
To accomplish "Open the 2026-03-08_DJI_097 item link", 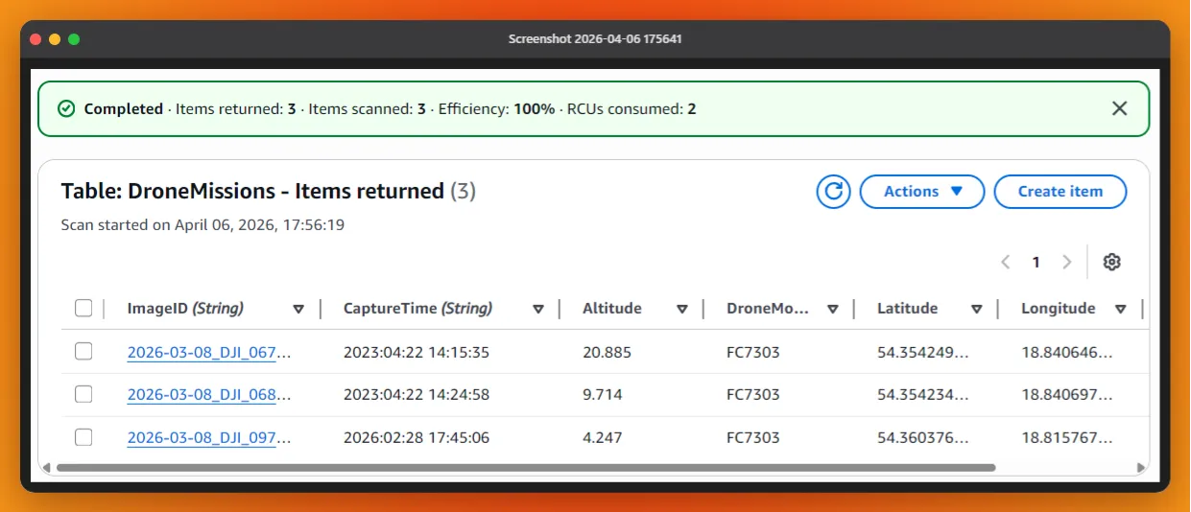I will (x=208, y=438).
